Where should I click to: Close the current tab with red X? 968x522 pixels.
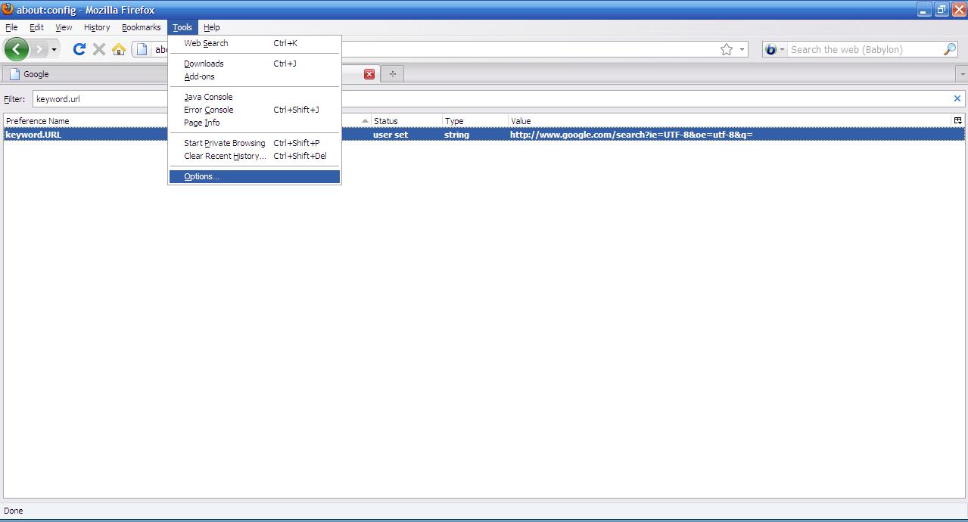click(x=369, y=74)
